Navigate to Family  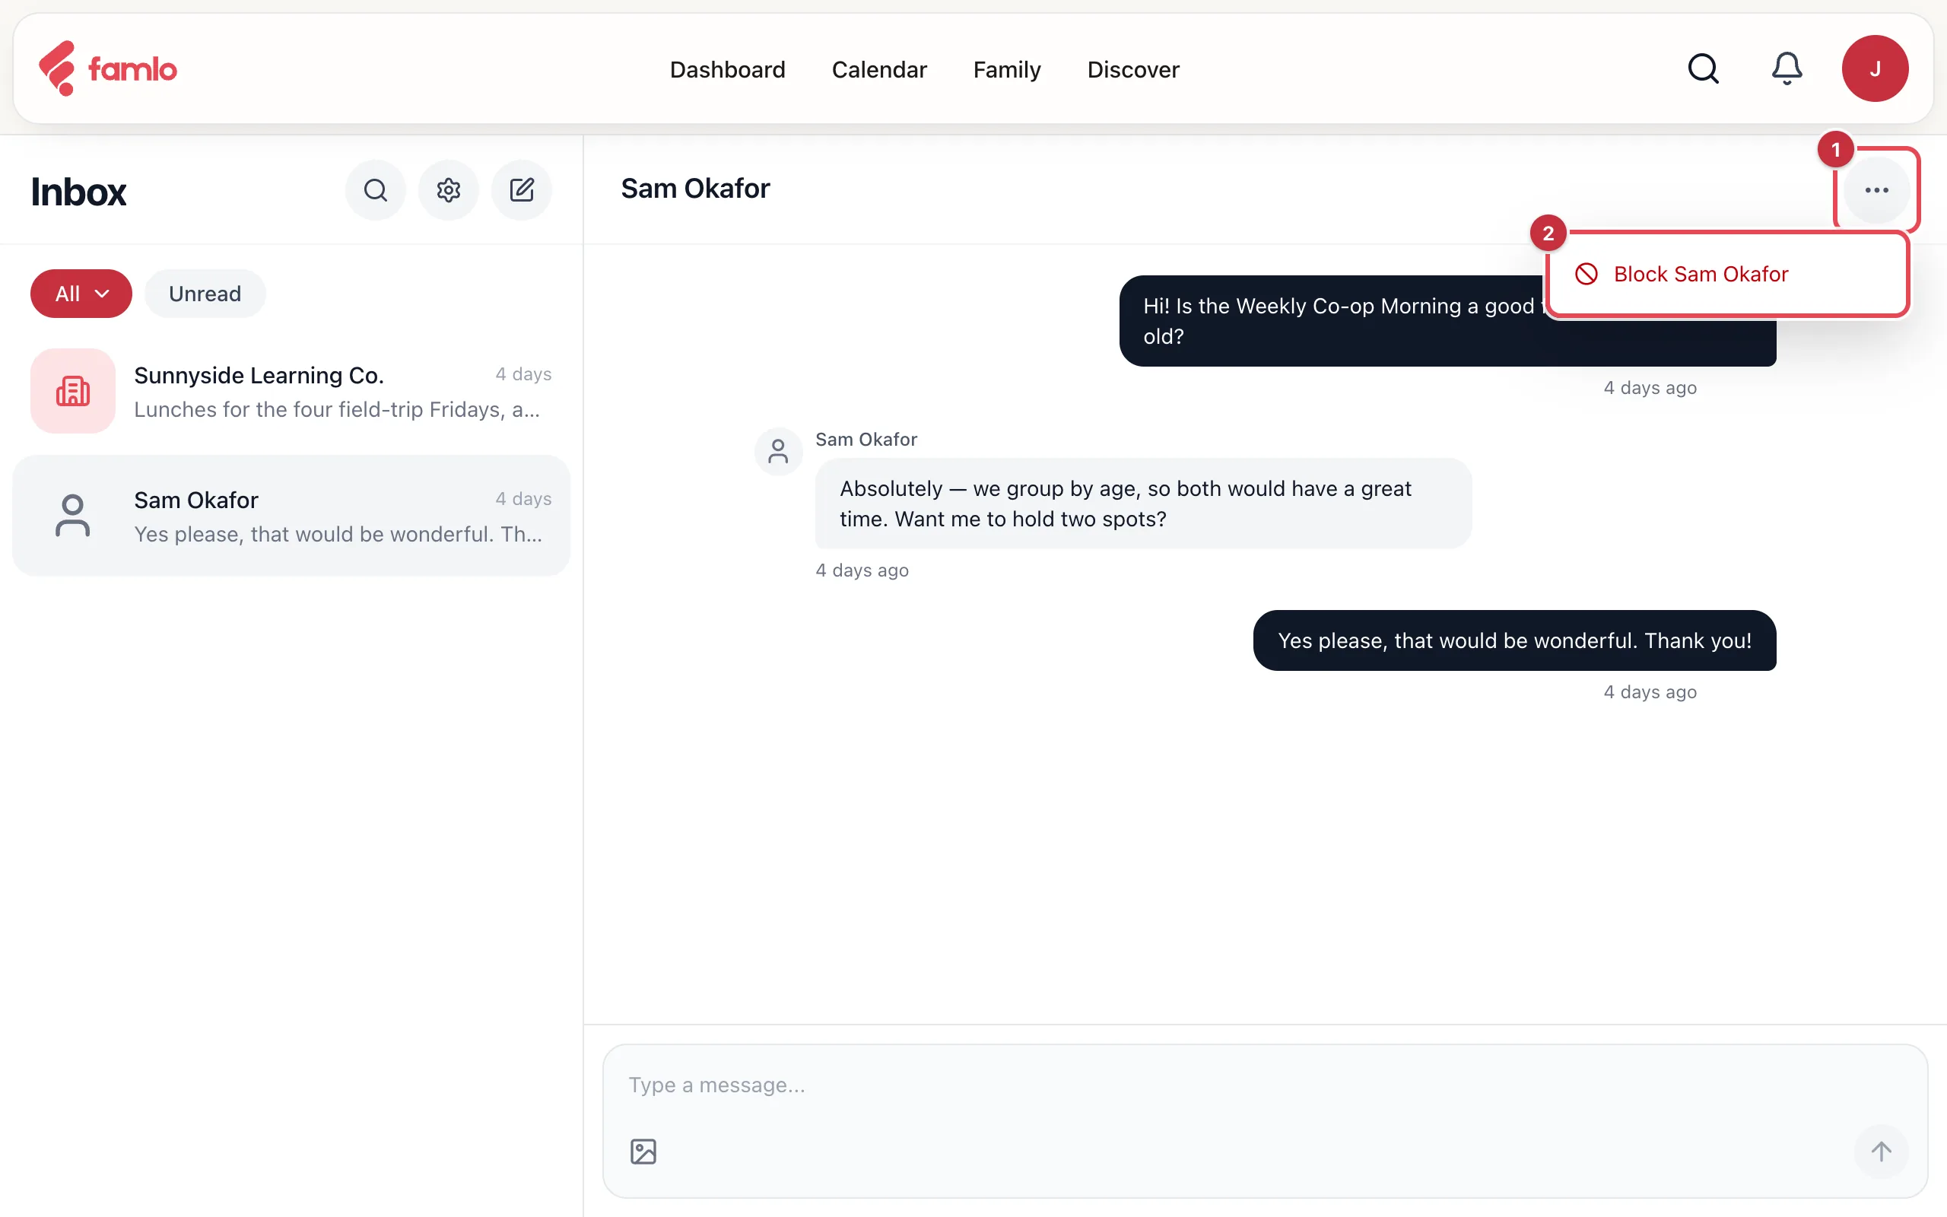[1006, 70]
